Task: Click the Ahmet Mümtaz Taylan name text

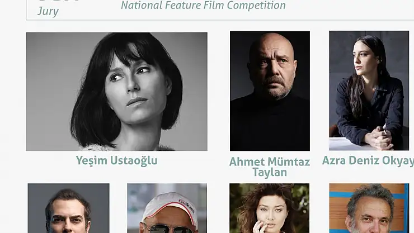Action: point(270,167)
